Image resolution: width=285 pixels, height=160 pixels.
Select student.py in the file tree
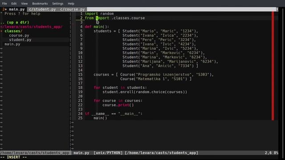pos(20,40)
